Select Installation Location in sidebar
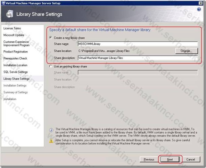 click(x=15, y=65)
